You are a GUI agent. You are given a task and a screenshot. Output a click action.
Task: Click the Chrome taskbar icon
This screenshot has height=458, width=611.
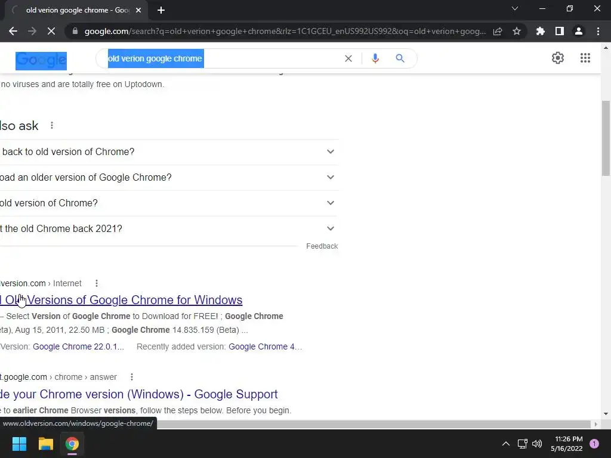(72, 444)
